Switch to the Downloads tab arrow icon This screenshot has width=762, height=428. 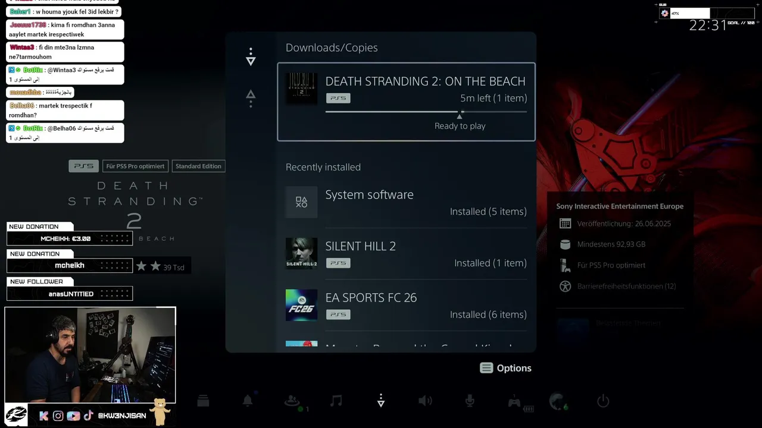click(251, 57)
